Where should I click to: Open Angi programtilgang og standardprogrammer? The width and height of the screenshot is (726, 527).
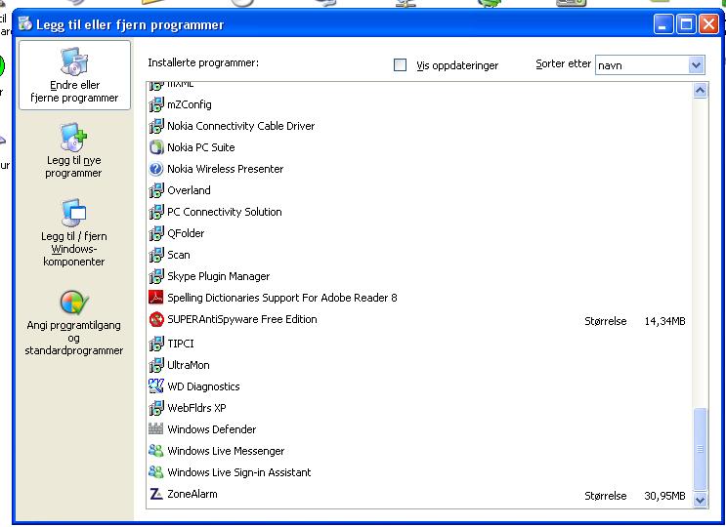click(73, 323)
